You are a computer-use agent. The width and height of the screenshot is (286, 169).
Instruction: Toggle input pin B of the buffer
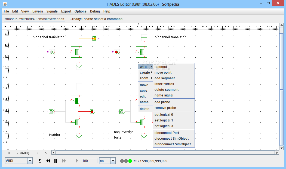122,111
